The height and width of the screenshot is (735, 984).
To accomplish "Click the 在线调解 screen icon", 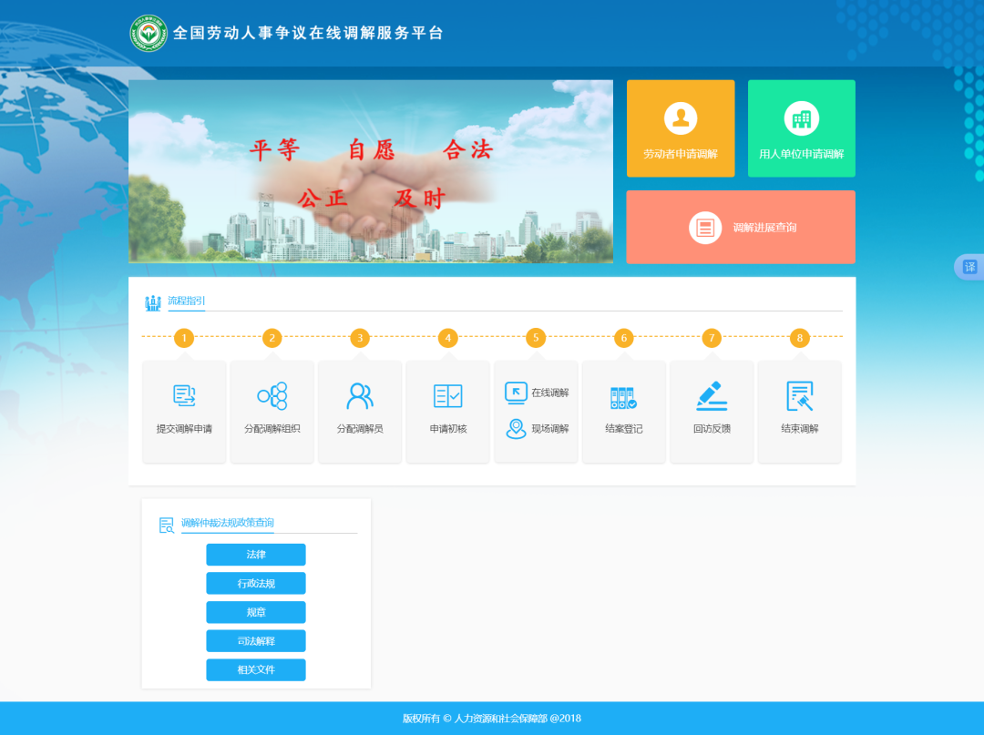I will coord(516,393).
